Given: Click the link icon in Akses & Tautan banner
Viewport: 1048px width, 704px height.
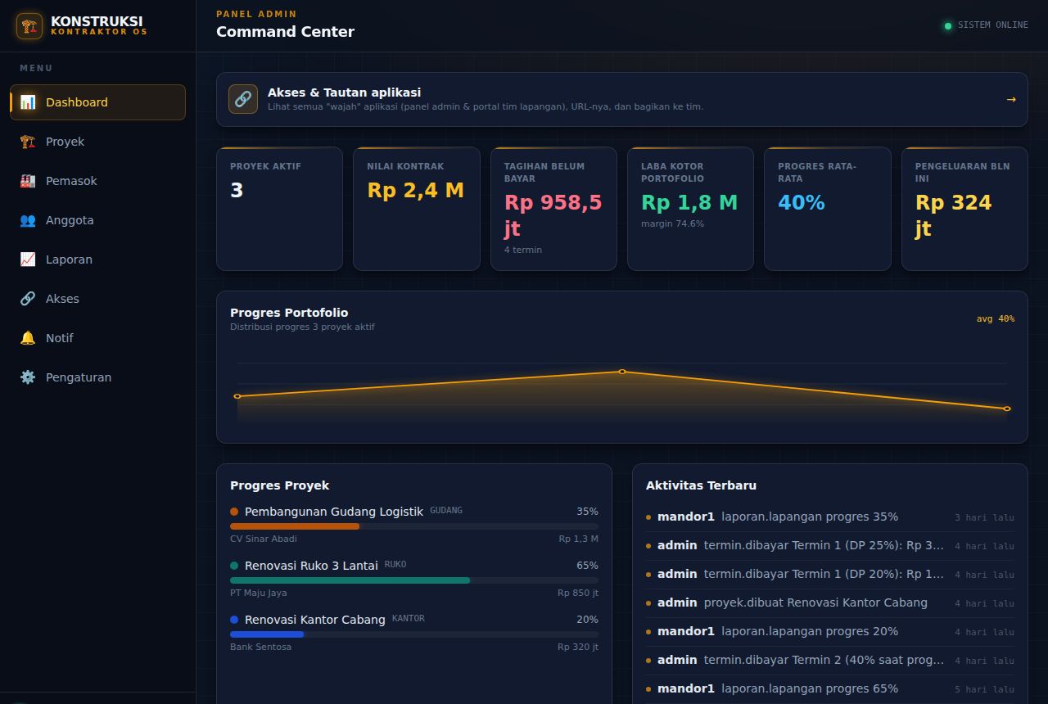Looking at the screenshot, I should pos(243,99).
